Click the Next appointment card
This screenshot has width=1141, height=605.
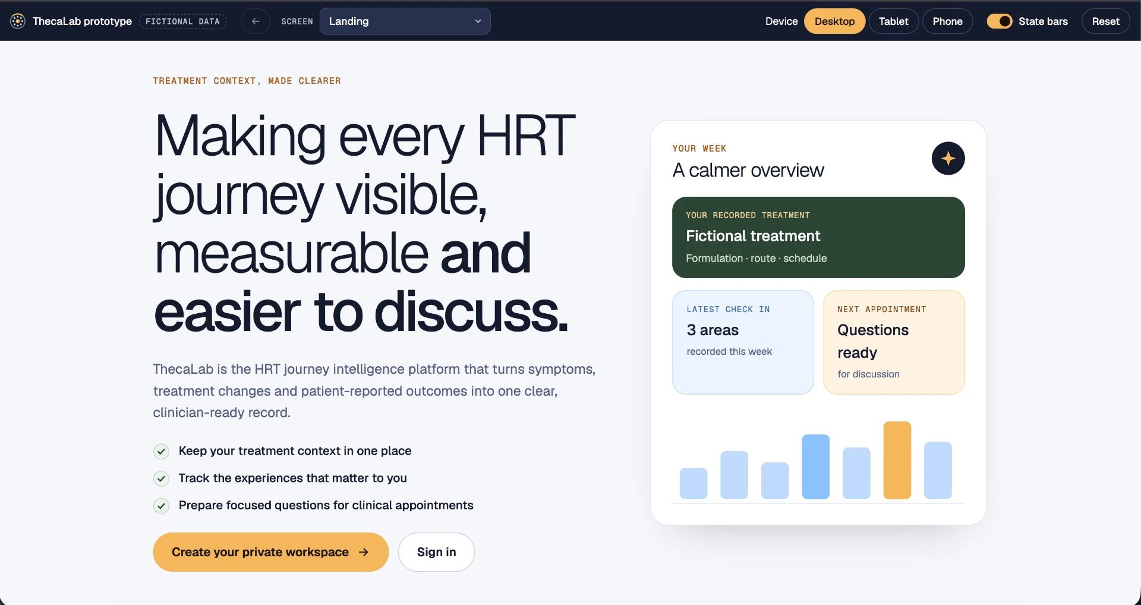[x=894, y=342]
